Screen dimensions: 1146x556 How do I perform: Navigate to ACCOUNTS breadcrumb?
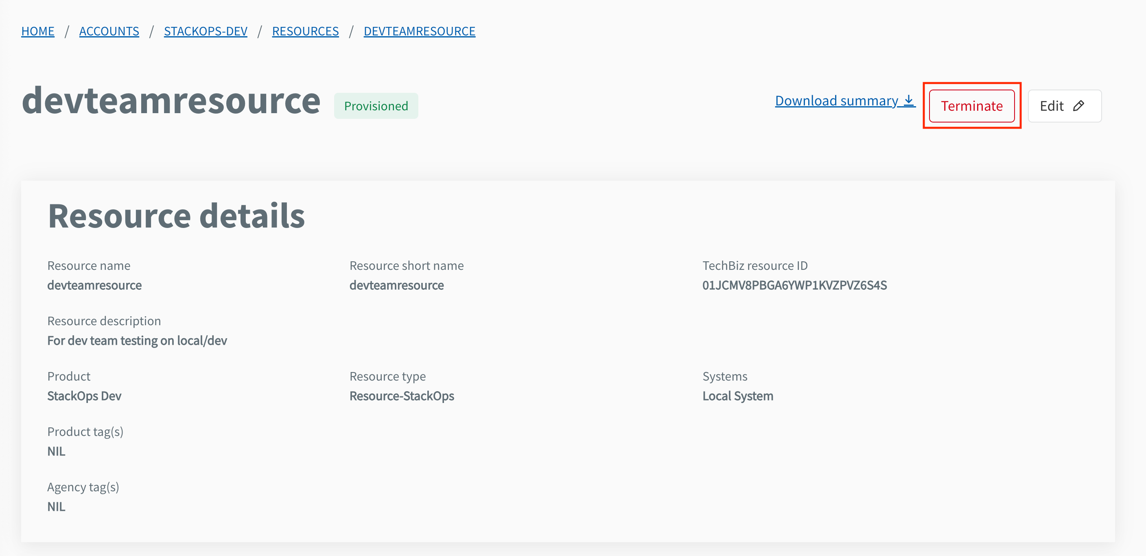(x=109, y=31)
